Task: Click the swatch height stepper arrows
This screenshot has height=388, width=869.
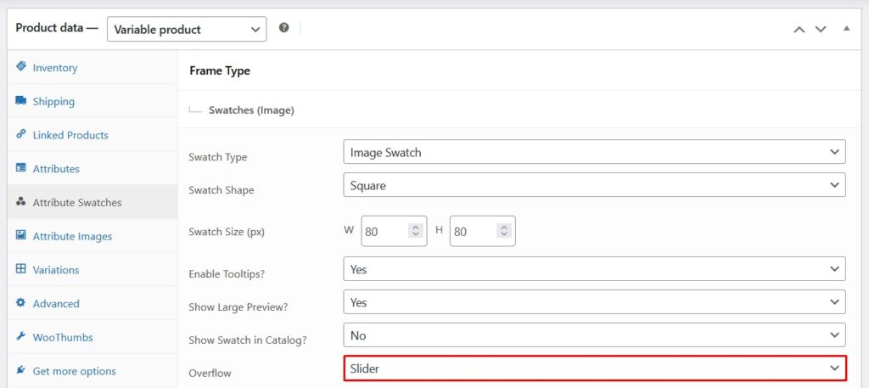Action: 503,231
